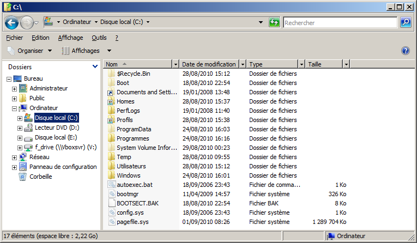Open the Affichages dropdown arrow
Viewport: 417px width, 243px height.
[x=104, y=51]
